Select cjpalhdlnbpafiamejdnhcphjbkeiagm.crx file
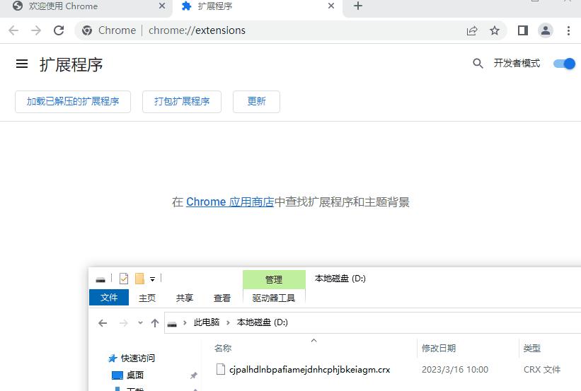Image resolution: width=581 pixels, height=391 pixels. (309, 370)
